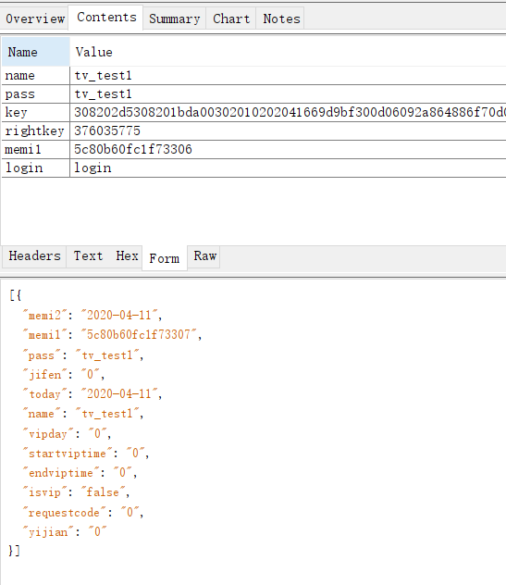506x585 pixels.
Task: Open the Hex response tab
Action: click(127, 256)
